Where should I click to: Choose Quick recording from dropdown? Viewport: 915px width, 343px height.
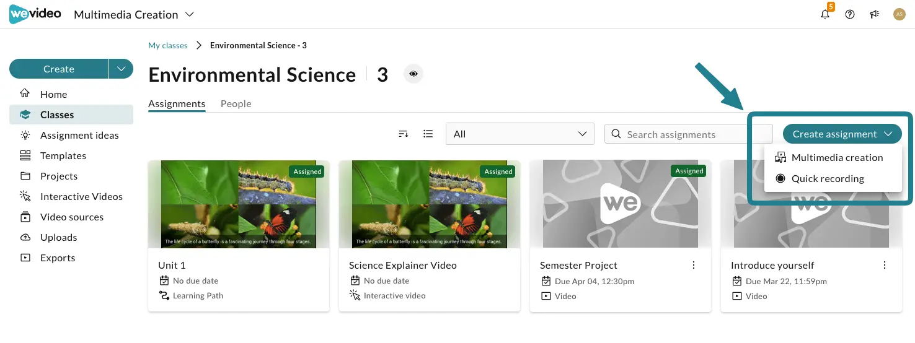click(833, 178)
